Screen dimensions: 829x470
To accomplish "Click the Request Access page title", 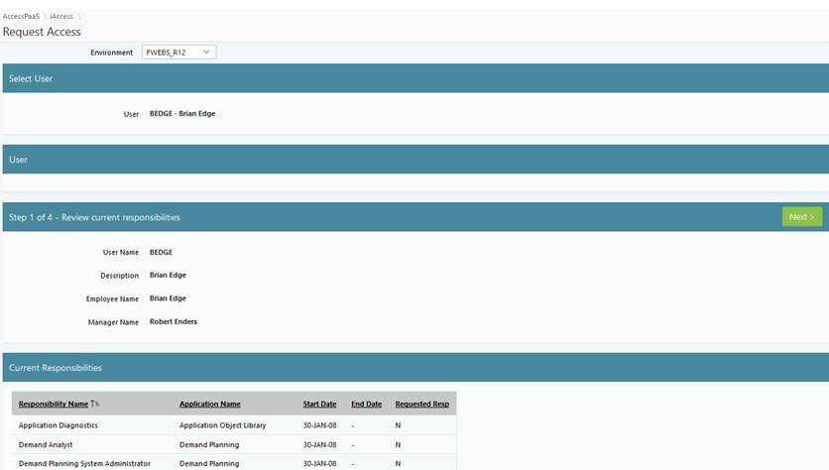I will point(42,32).
